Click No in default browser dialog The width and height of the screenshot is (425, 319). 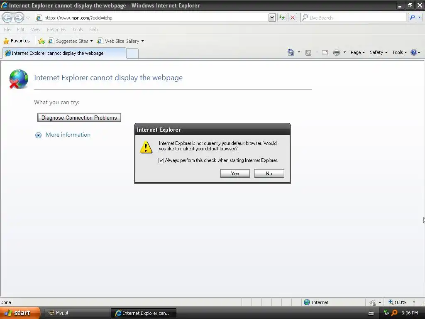[269, 173]
